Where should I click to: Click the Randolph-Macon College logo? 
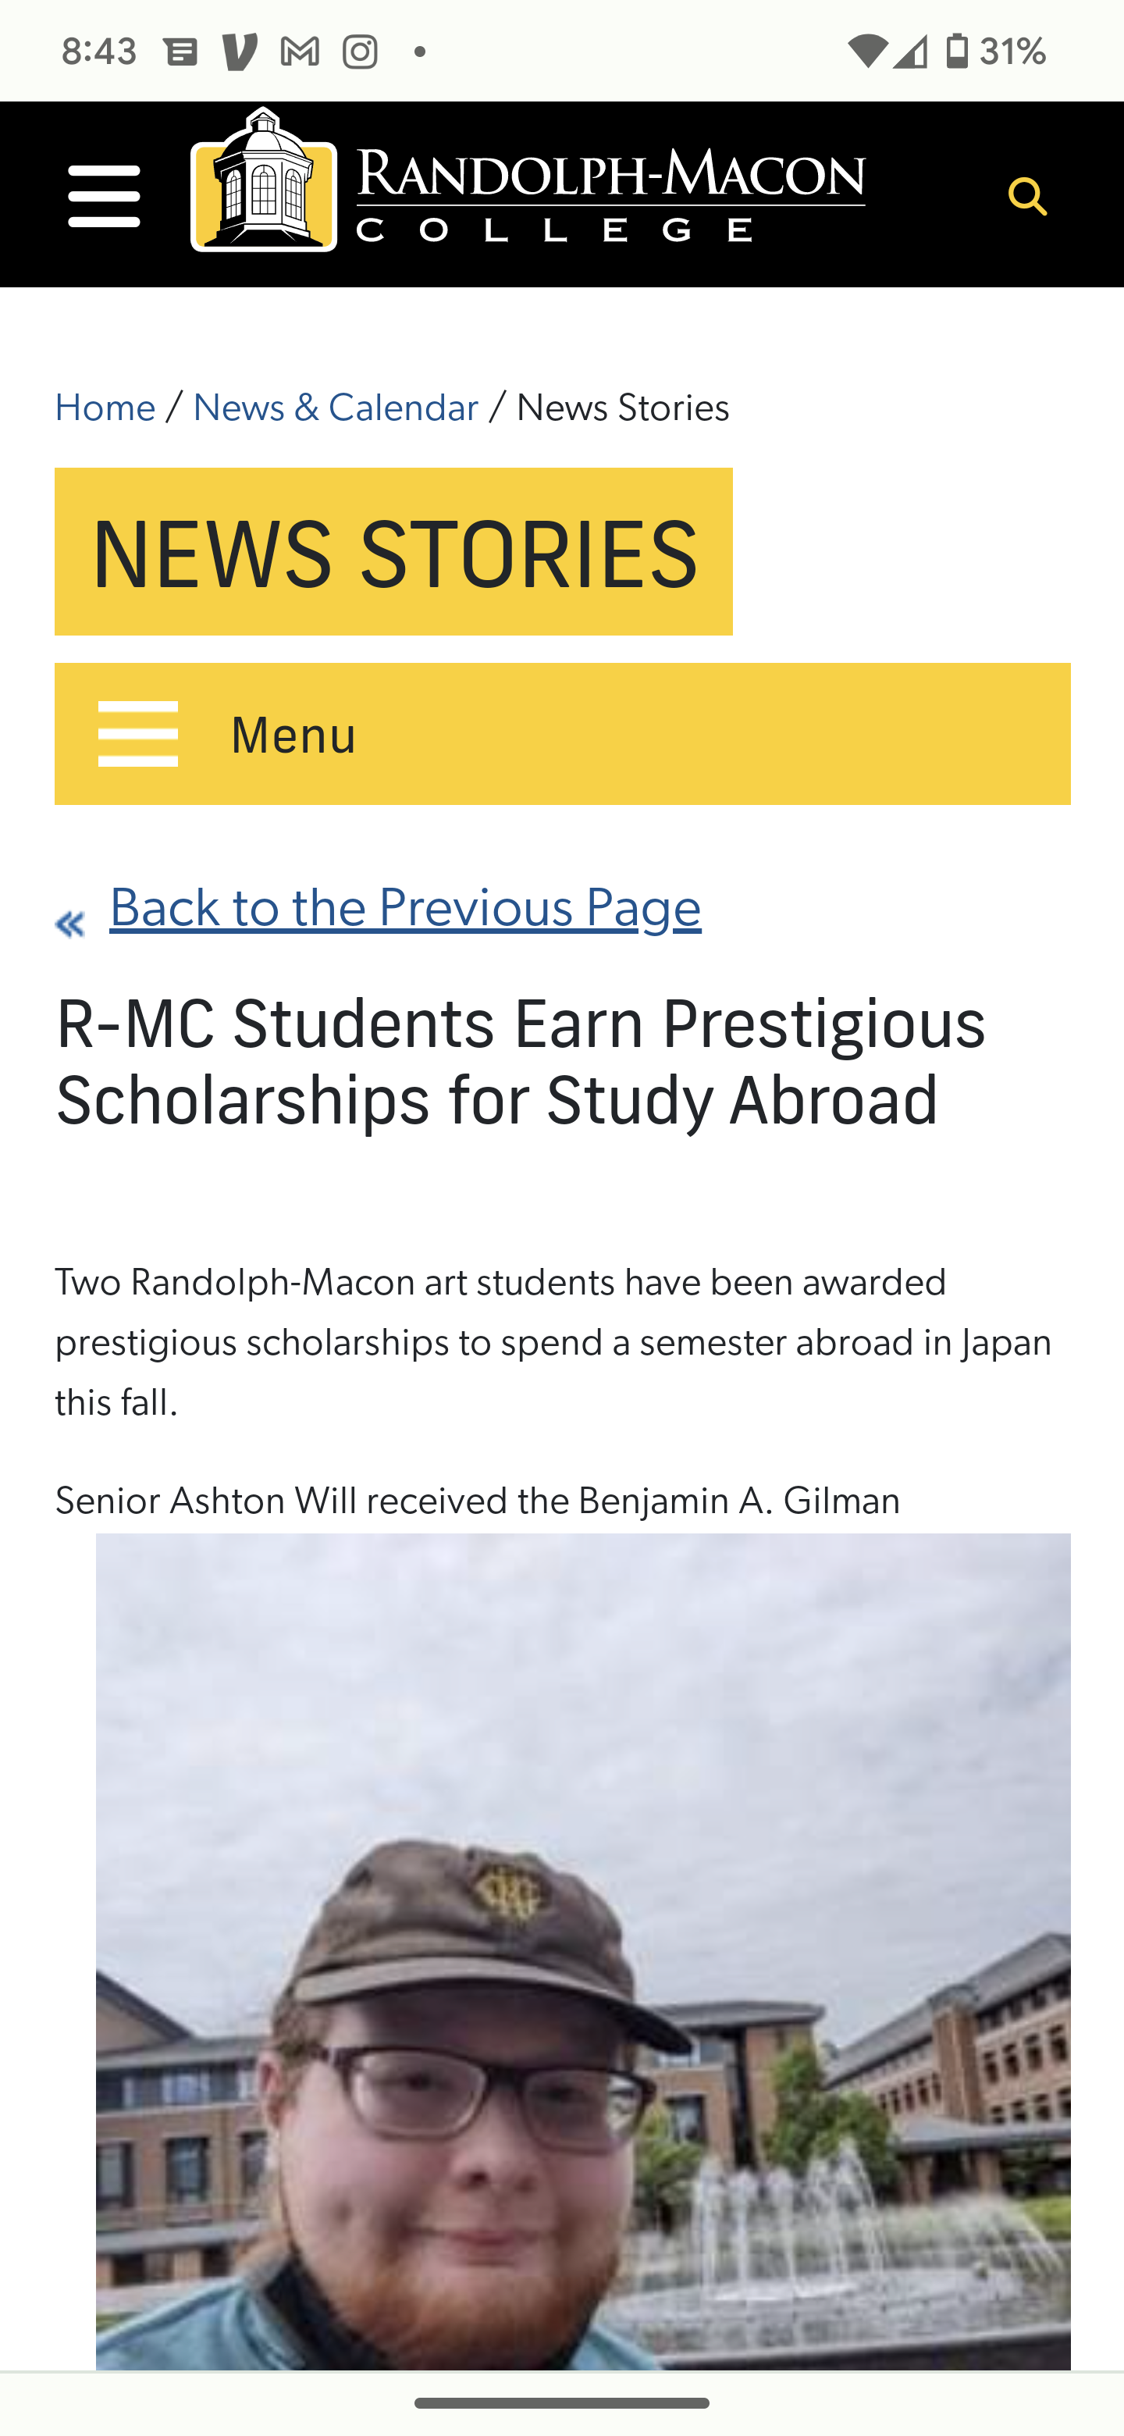click(x=528, y=180)
